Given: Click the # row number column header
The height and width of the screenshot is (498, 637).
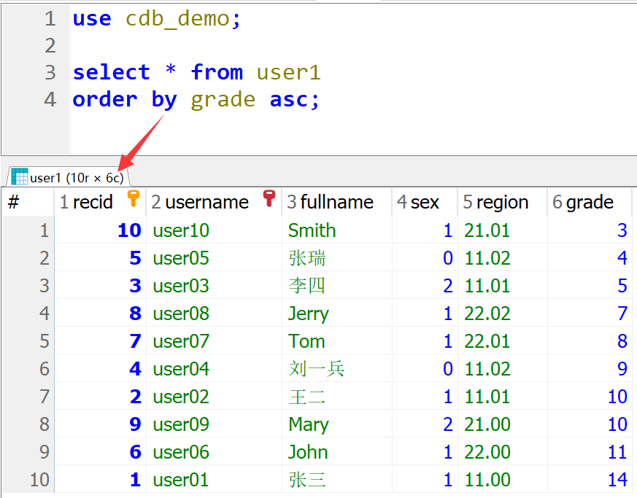Looking at the screenshot, I should (x=13, y=202).
